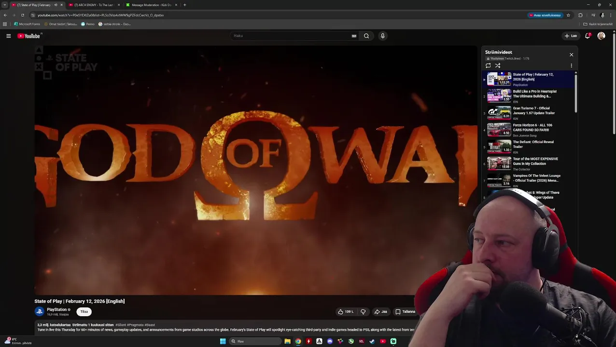Image resolution: width=616 pixels, height=347 pixels.
Task: Click the #Beast hashtag
Action: [150, 325]
